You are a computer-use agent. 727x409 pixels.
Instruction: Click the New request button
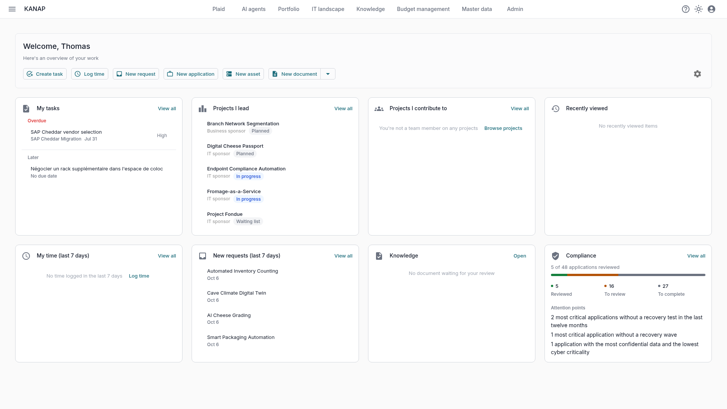[136, 74]
